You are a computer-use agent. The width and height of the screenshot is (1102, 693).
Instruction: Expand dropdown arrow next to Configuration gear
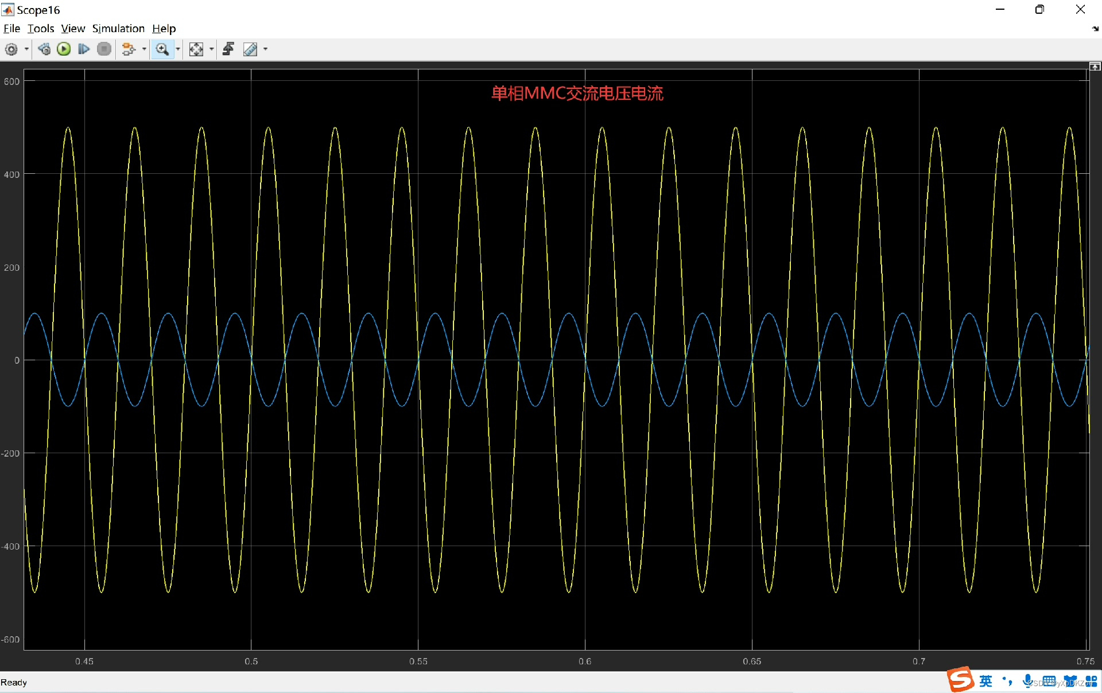(x=26, y=49)
